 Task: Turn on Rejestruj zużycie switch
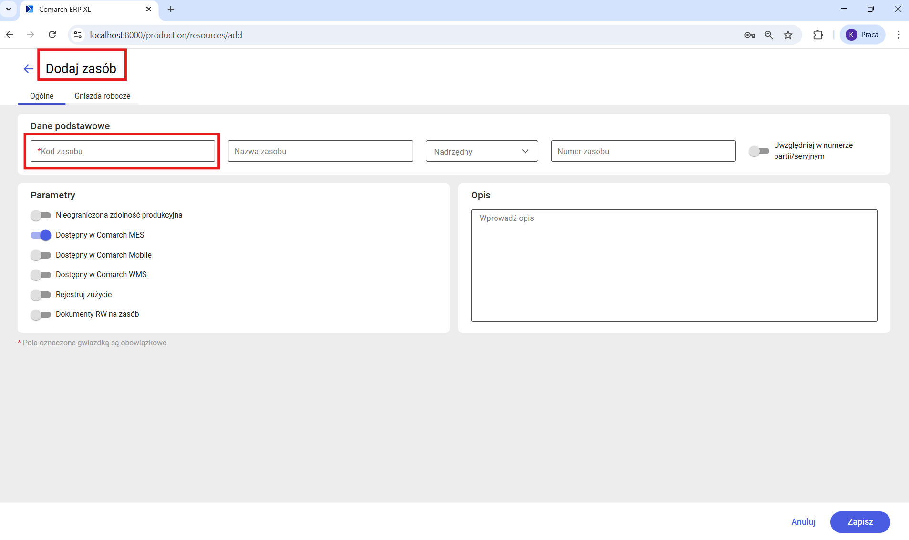[41, 295]
